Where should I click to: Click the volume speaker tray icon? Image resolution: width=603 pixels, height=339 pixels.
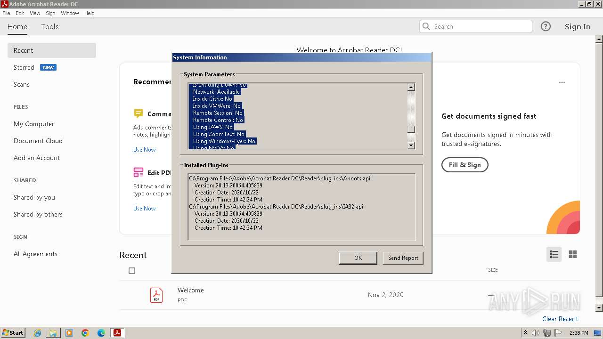click(x=536, y=333)
